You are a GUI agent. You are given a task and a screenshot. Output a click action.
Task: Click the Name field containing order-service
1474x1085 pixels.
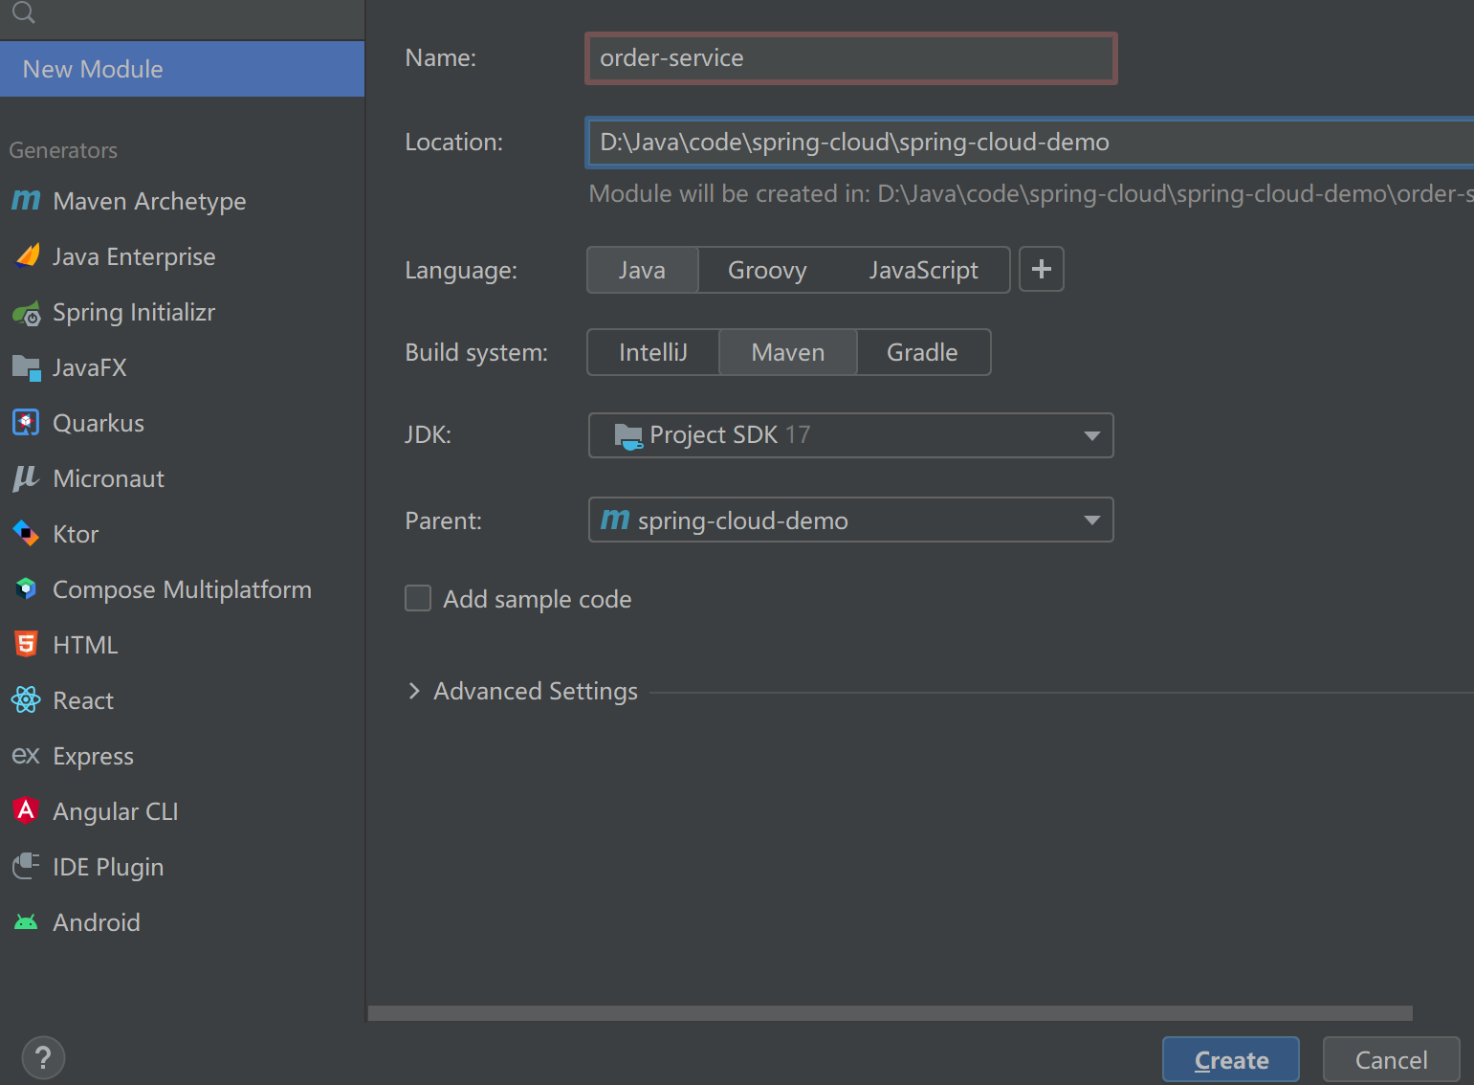(851, 58)
